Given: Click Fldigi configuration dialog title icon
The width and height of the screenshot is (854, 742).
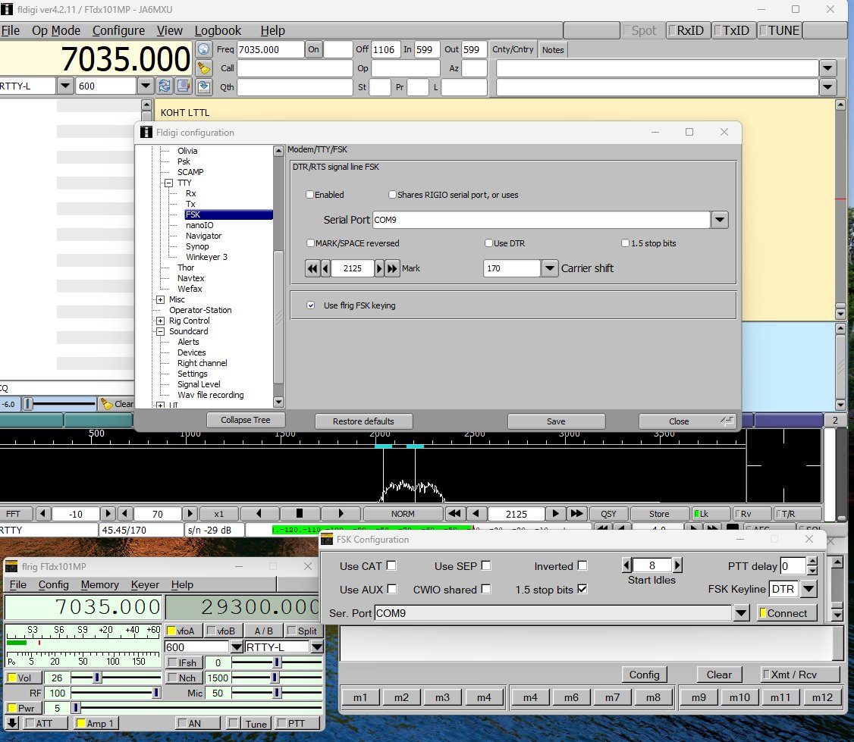Looking at the screenshot, I should (146, 133).
